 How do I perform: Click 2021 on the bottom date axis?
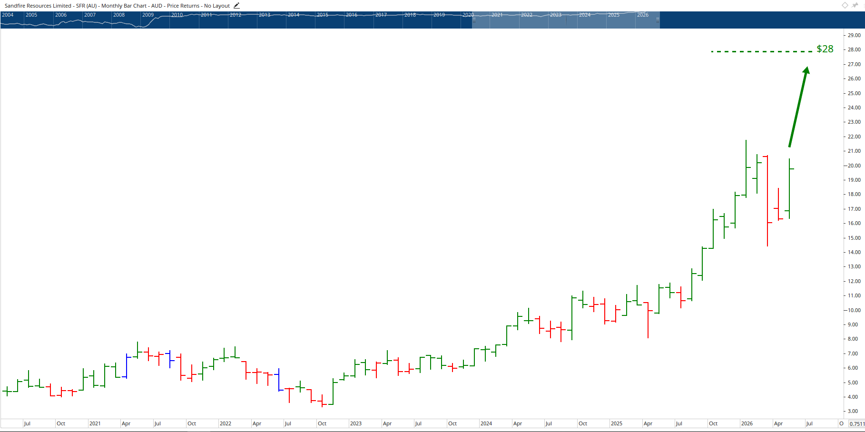tap(95, 423)
